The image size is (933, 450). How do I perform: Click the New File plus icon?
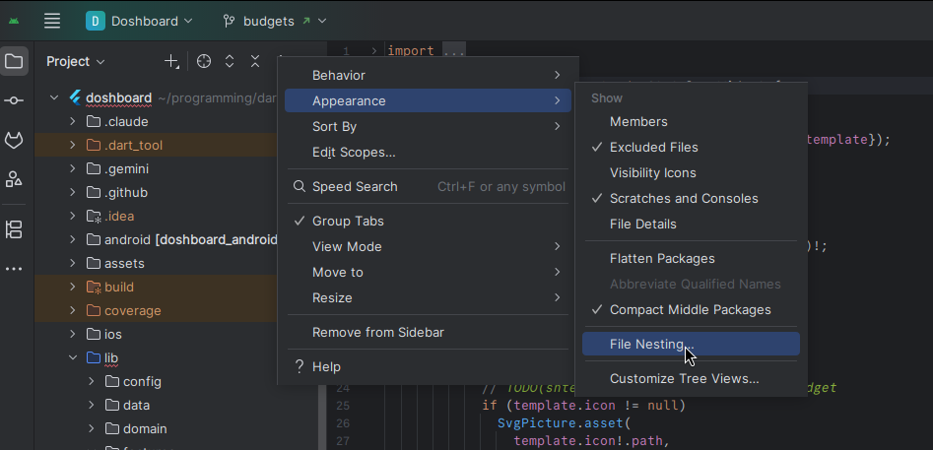171,61
